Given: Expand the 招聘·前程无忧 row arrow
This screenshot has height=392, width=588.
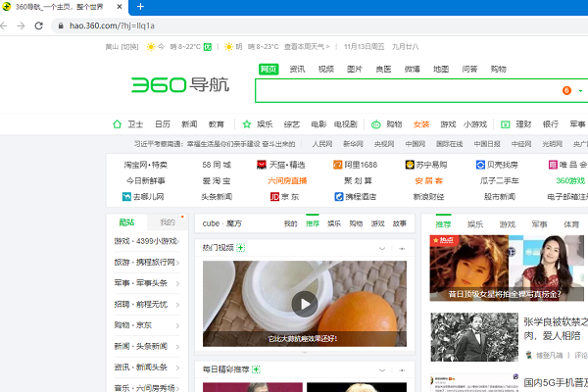Looking at the screenshot, I should pyautogui.click(x=177, y=305).
